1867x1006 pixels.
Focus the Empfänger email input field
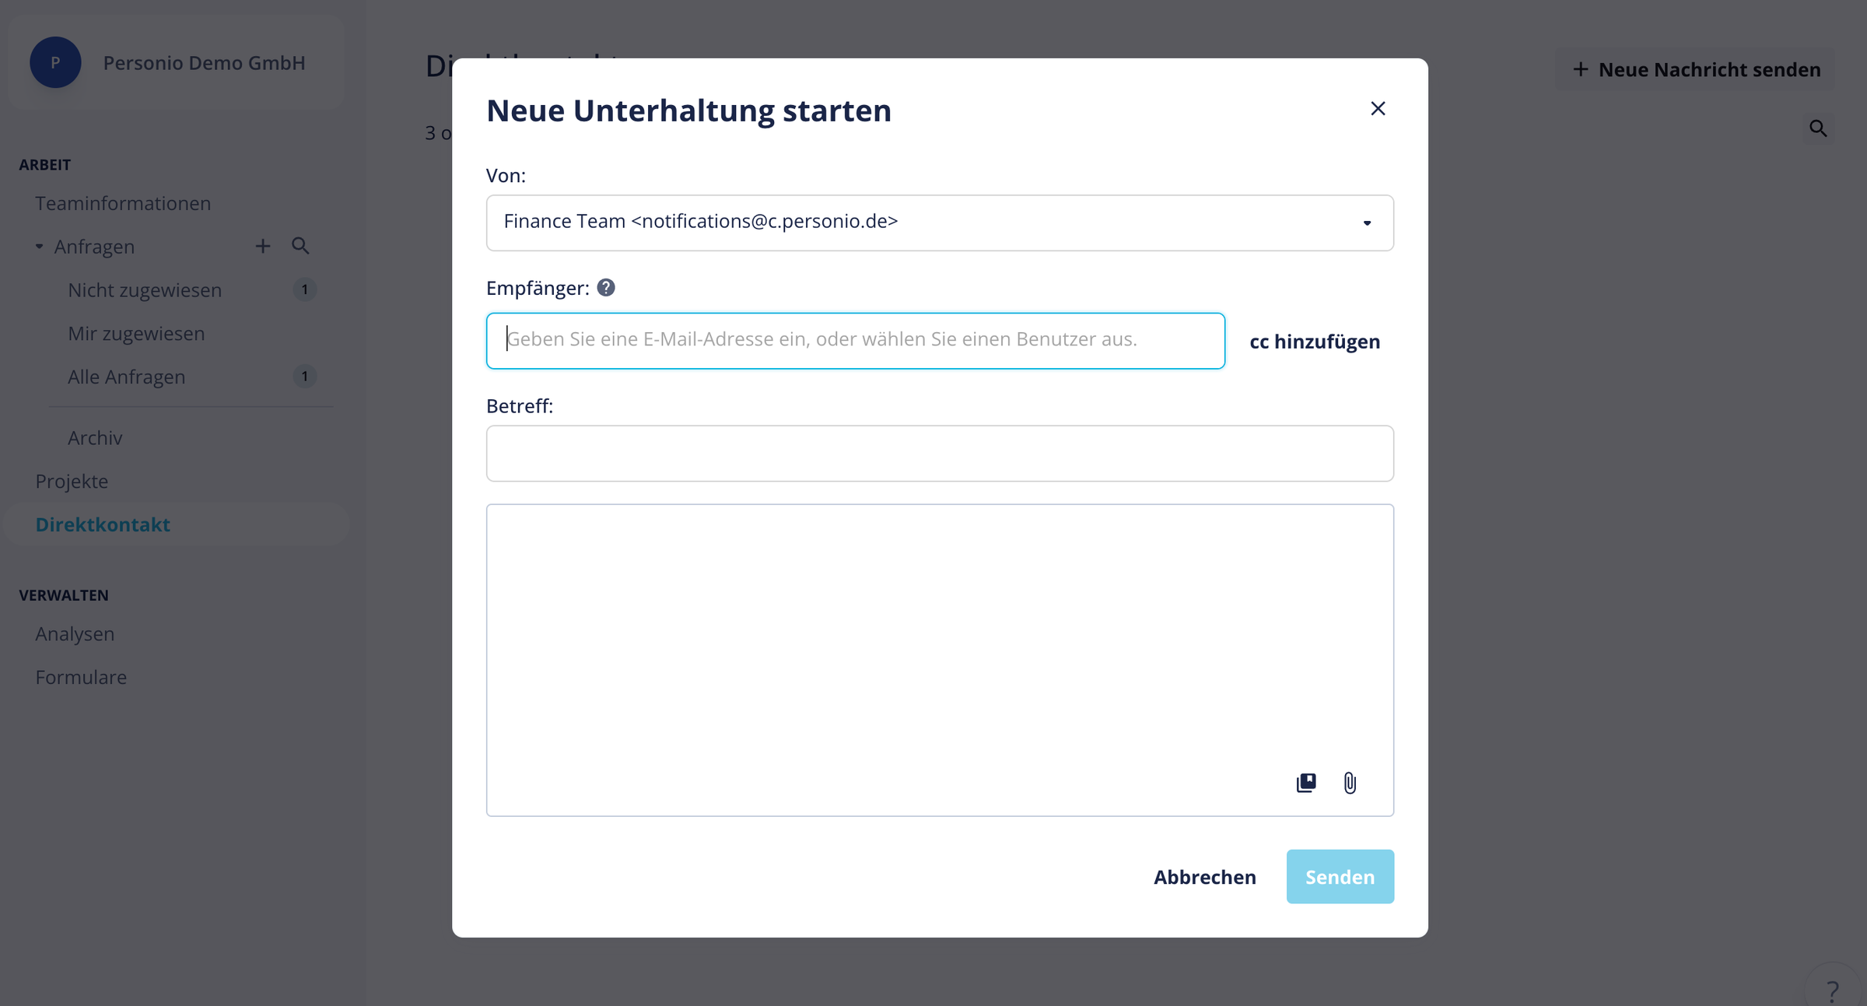[x=856, y=341]
